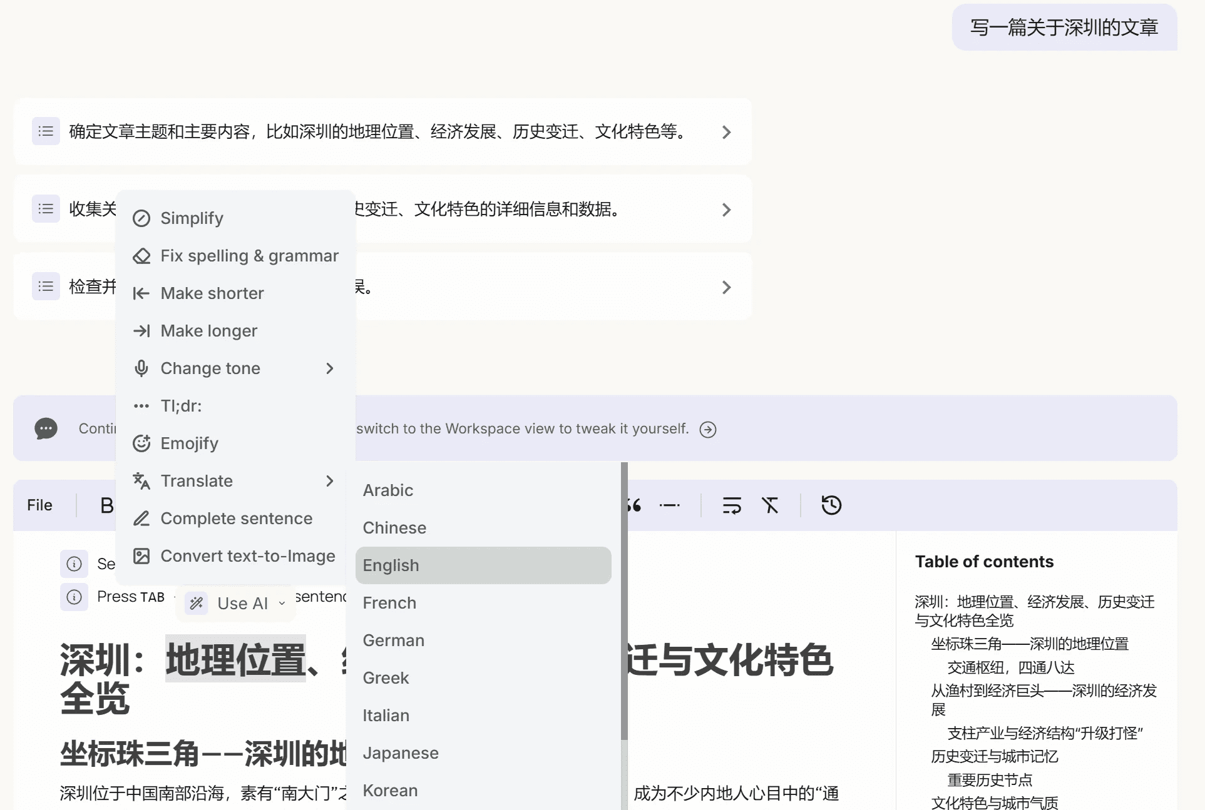The image size is (1205, 810).
Task: Choose Simplify from AI menu
Action: 192,218
